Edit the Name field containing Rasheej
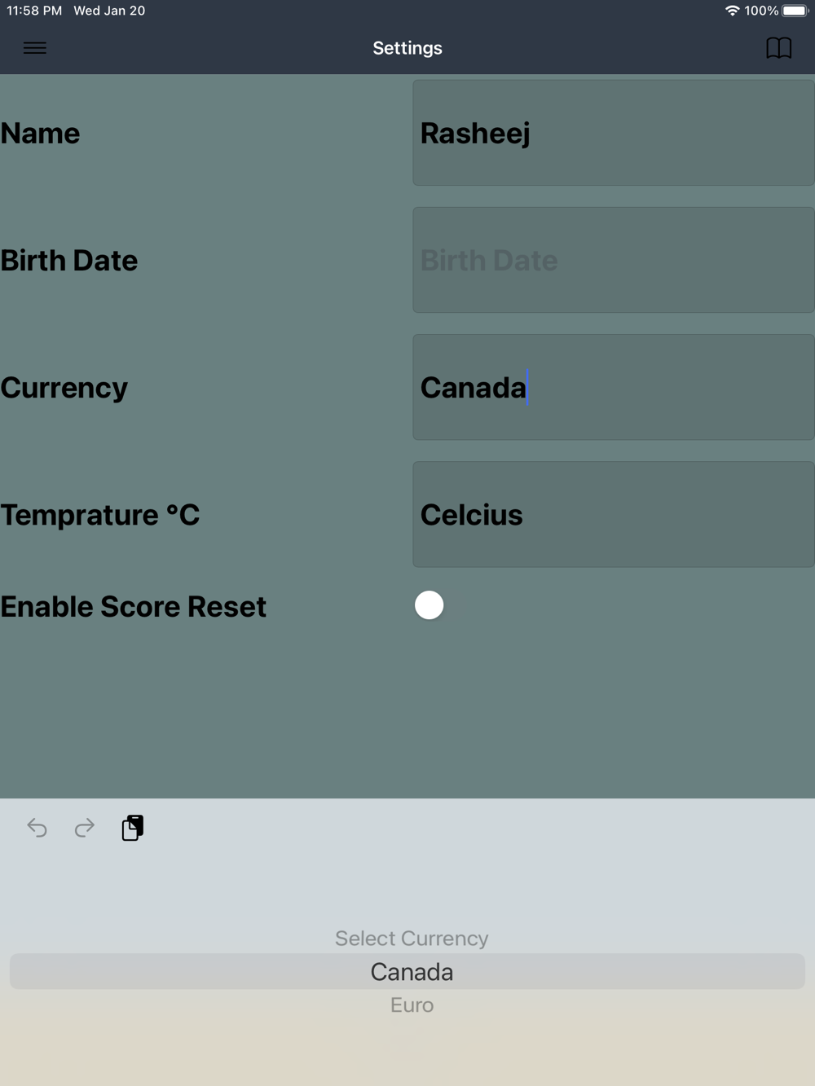 [x=614, y=133]
